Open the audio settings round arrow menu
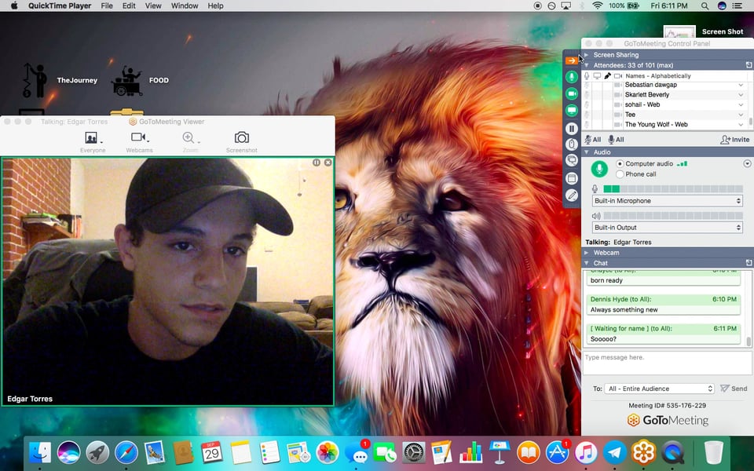Viewport: 754px width, 471px height. 747,164
